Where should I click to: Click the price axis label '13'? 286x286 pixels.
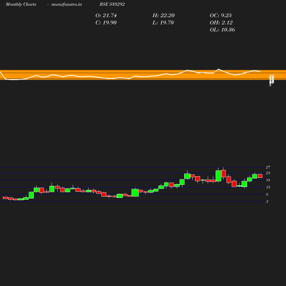pos(268,188)
